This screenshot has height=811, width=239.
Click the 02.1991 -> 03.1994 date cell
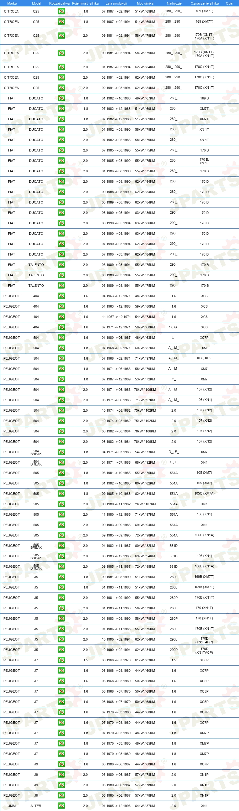116,88
